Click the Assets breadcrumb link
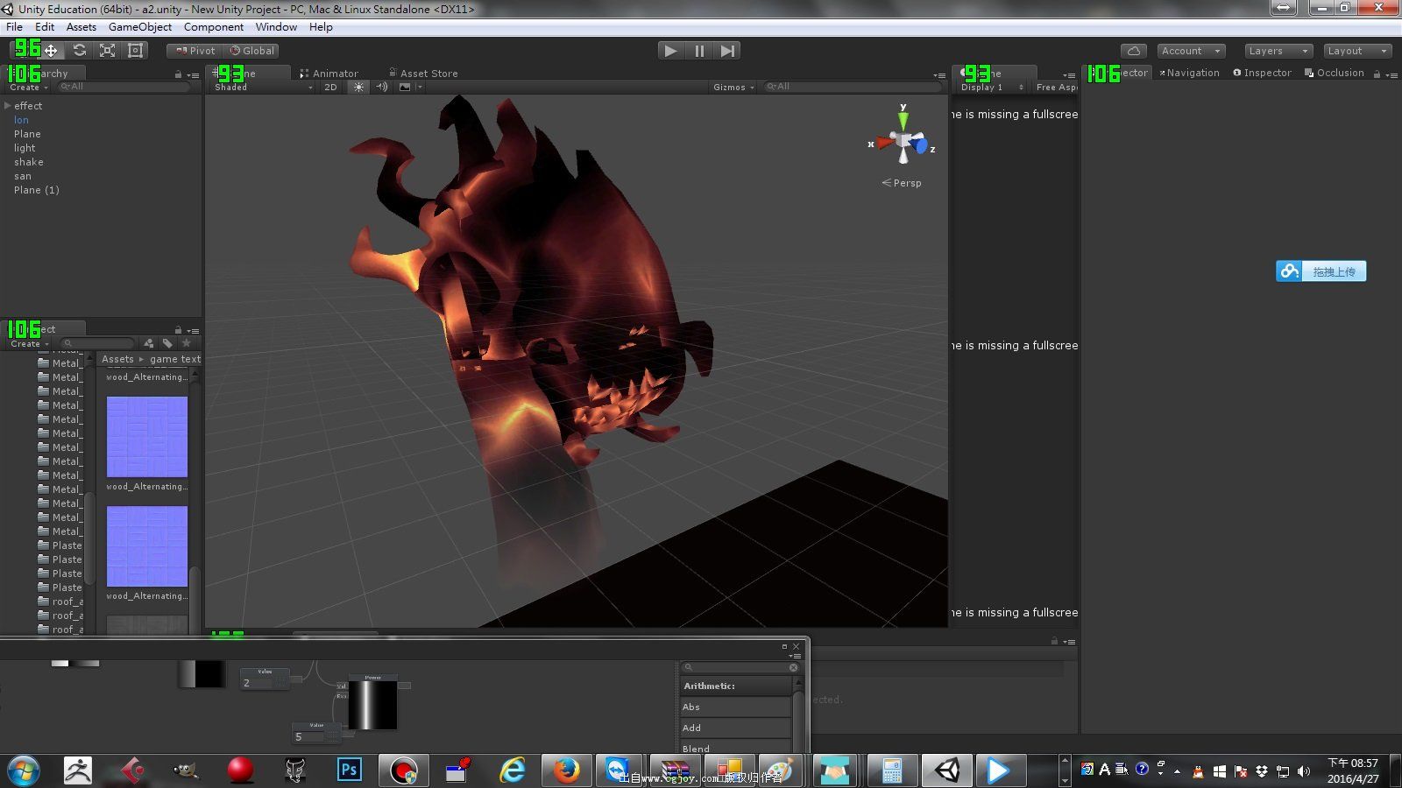 tap(117, 359)
